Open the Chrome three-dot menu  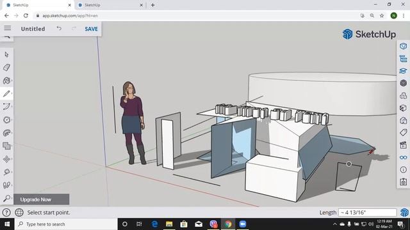click(404, 15)
